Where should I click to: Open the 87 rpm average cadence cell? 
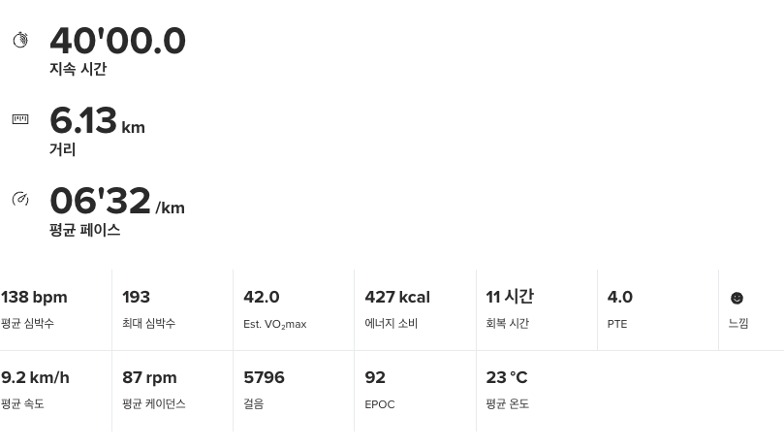pos(172,391)
